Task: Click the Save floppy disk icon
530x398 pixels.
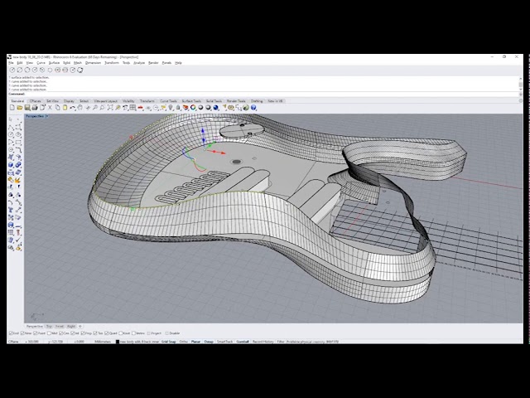Action: (x=27, y=108)
